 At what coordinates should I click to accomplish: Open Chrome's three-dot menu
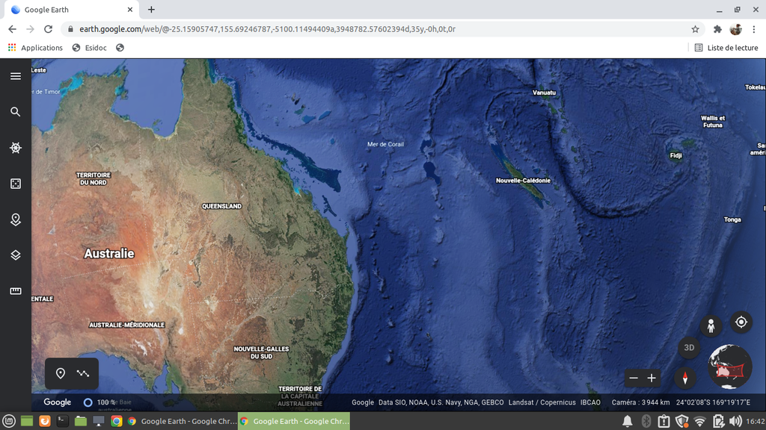coord(754,29)
